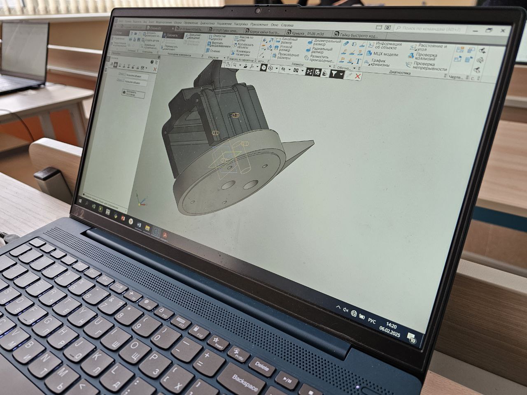Screen dimensions: 527x395
Task: Expand the filter funnel dropdown arrow
Action: coord(342,74)
